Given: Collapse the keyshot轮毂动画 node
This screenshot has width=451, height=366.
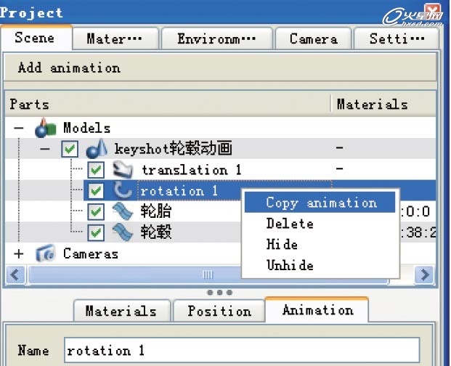Looking at the screenshot, I should point(45,149).
